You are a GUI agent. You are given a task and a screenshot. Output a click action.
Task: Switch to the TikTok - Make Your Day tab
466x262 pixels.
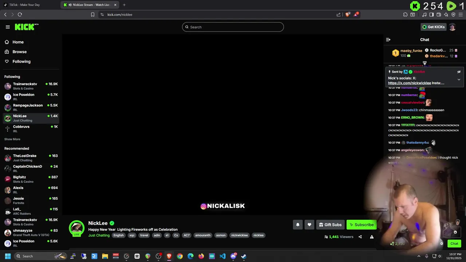[30, 5]
